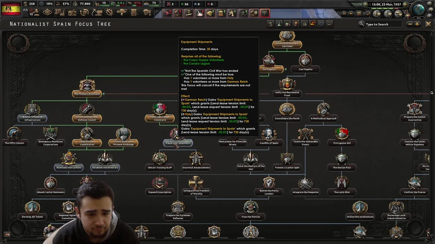
Task: Toggle the research flask focus filter
Action: point(279,24)
